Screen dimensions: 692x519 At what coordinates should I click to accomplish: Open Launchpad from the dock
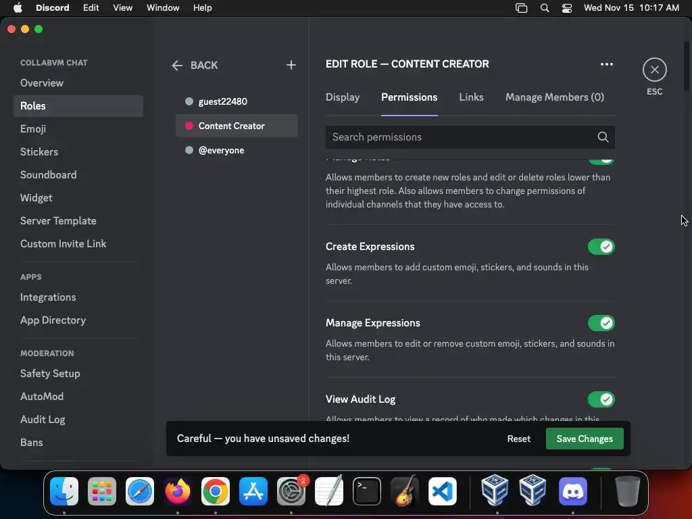point(102,491)
